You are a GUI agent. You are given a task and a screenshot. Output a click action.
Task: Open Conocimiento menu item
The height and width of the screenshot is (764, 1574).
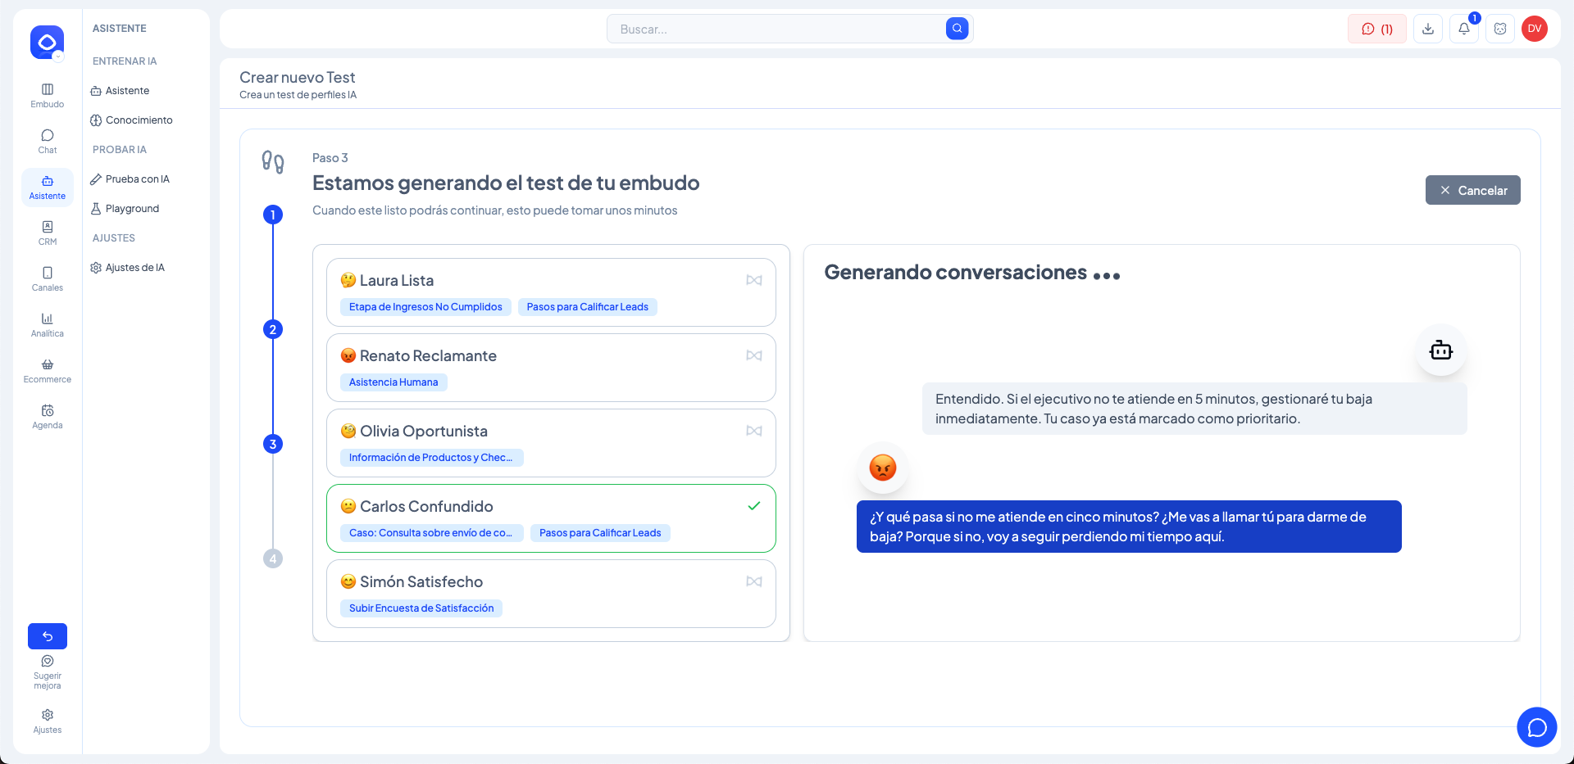point(139,120)
